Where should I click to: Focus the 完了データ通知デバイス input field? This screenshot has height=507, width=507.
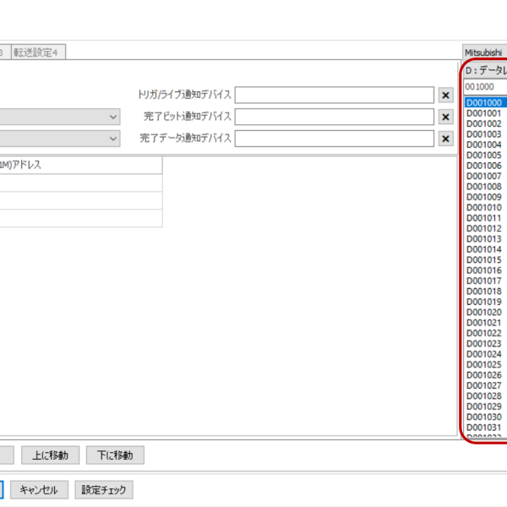[x=334, y=139]
